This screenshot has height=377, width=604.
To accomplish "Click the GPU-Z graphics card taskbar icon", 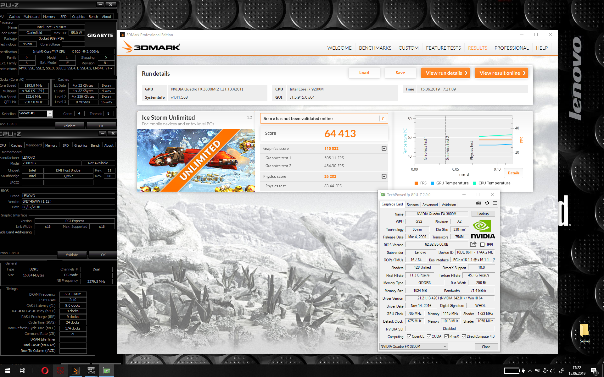I will click(x=107, y=371).
